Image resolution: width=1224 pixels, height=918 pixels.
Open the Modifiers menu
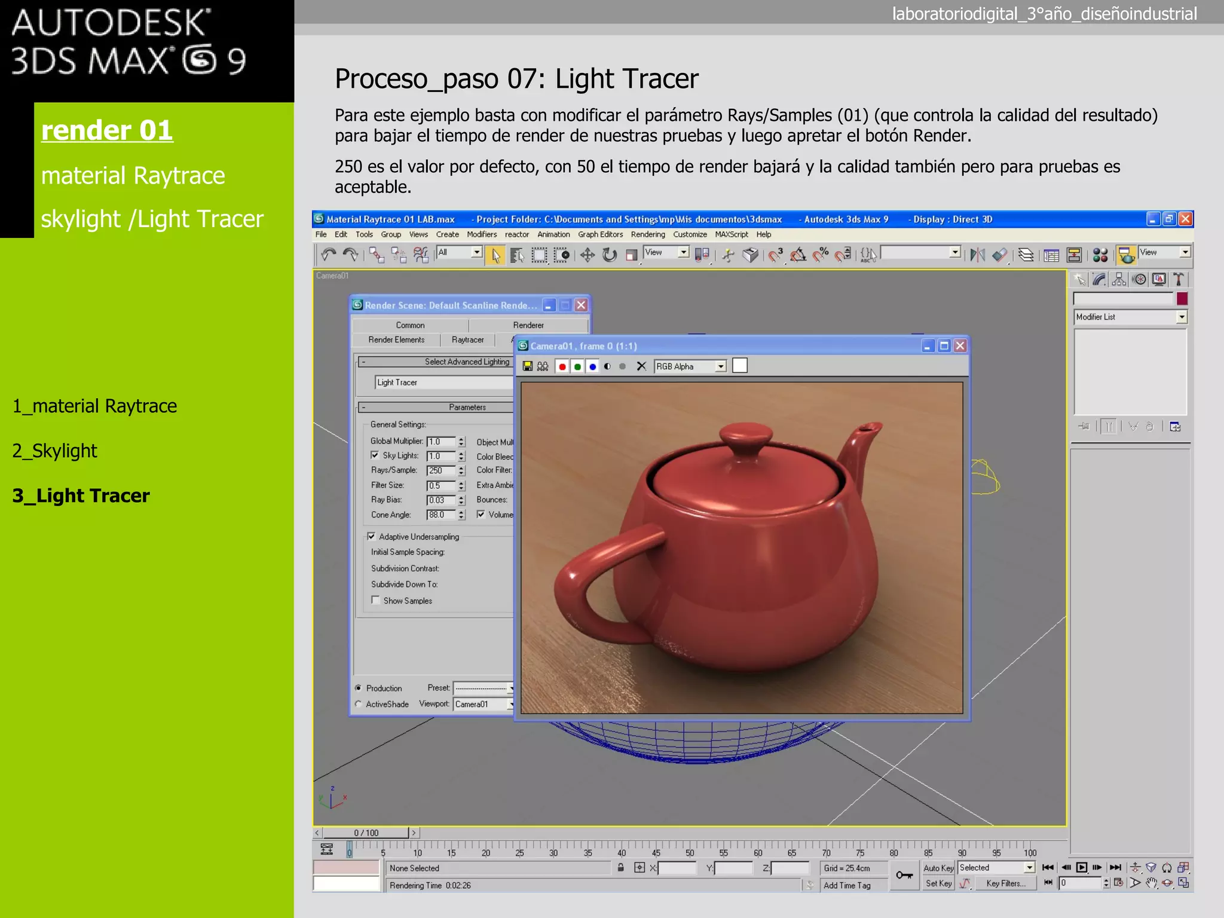[x=482, y=234]
